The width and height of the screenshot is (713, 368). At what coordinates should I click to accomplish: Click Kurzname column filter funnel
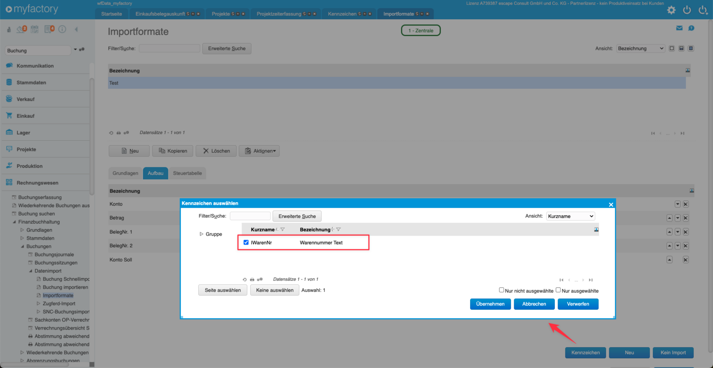coord(283,229)
